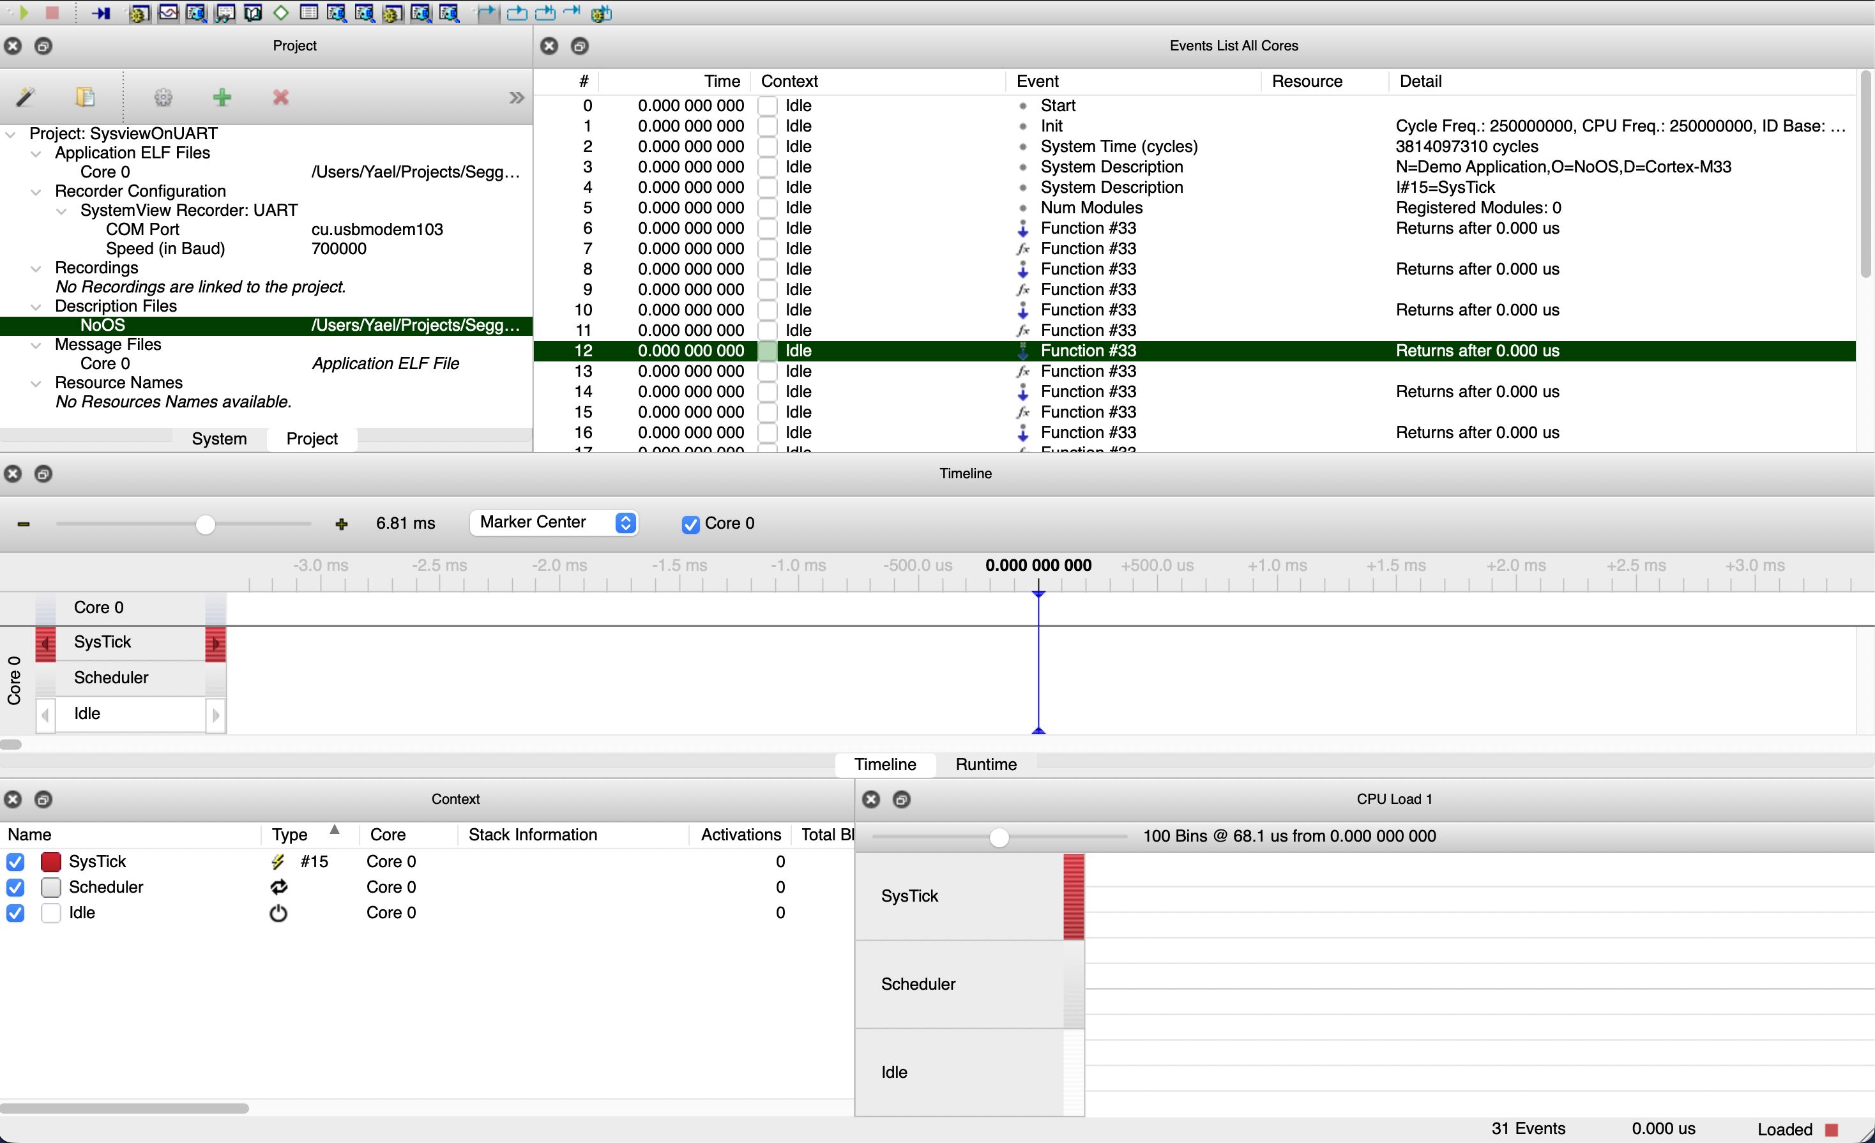Stop recording with the red square icon
The height and width of the screenshot is (1143, 1875).
52,12
